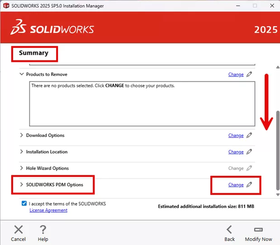Screen dimensions: 280x245
Task: Collapse the Products to Remove section
Action: tap(21, 74)
